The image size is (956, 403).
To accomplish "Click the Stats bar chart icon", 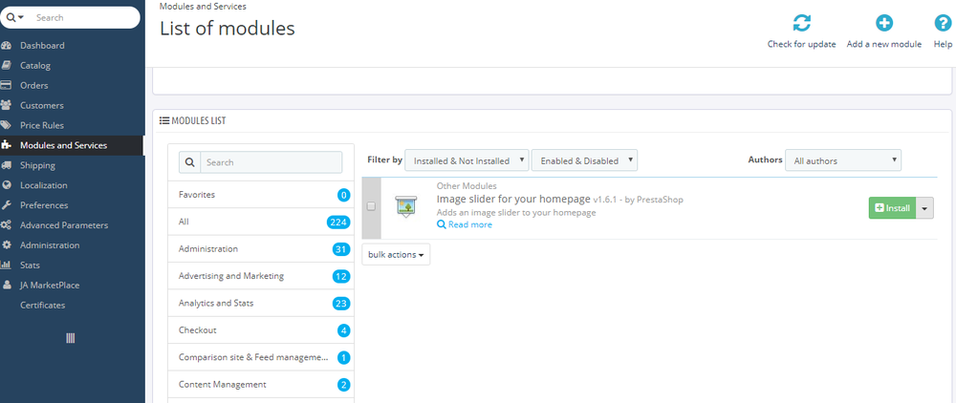I will coord(6,265).
